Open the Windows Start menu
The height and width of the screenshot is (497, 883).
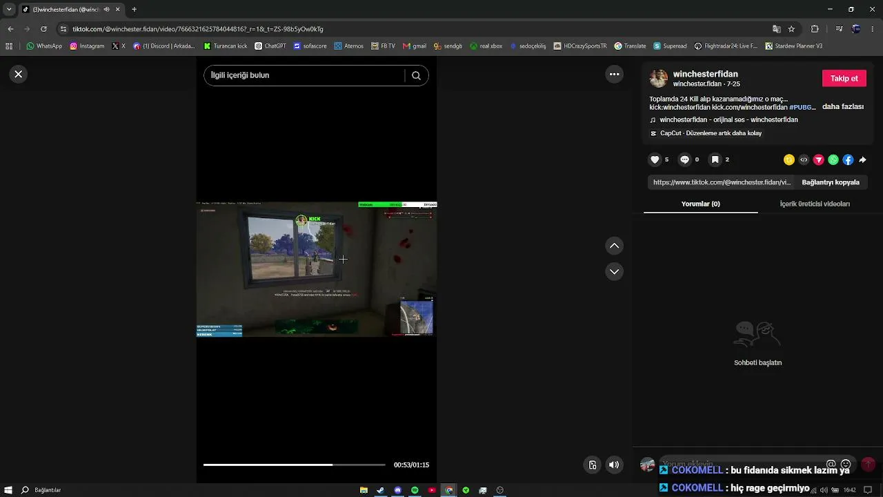click(x=8, y=490)
